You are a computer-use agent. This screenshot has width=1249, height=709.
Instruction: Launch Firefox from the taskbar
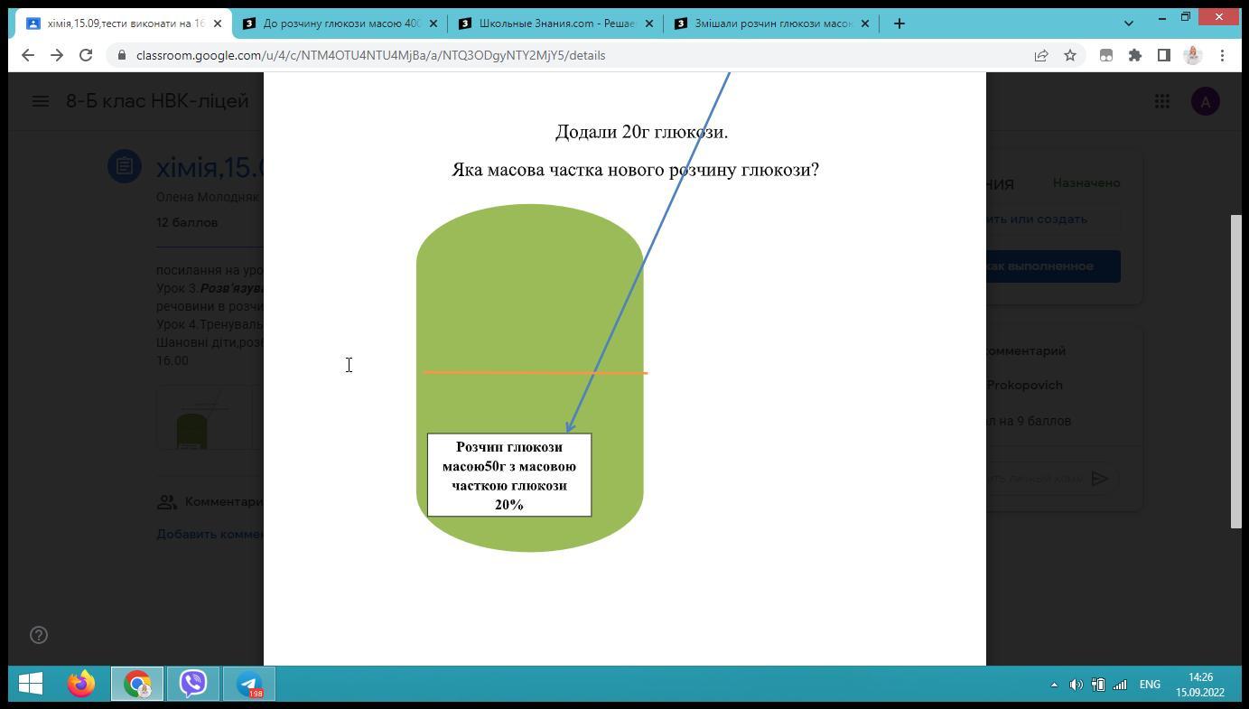[81, 684]
